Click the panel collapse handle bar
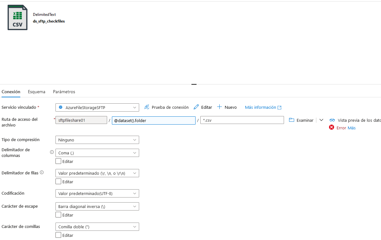Screen dimensions: 381x240 click(x=194, y=84)
